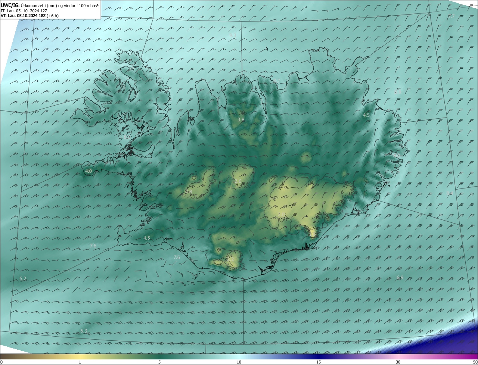
Task: Click the "6.3" value over the ocean
Action: pos(84,331)
